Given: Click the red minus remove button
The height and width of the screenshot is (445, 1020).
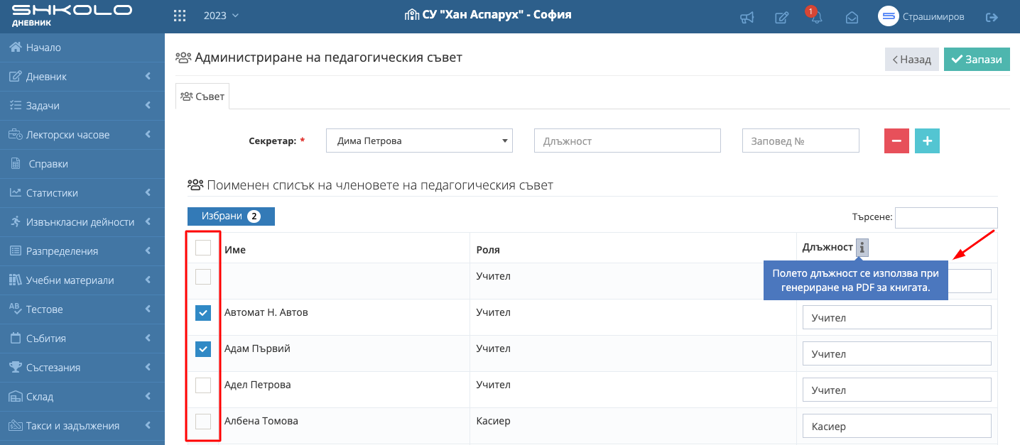Looking at the screenshot, I should tap(896, 141).
